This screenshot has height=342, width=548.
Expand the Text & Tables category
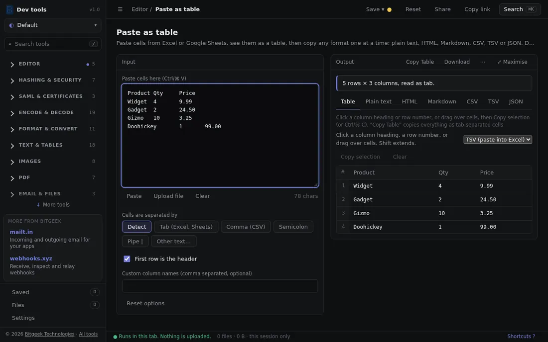pyautogui.click(x=52, y=145)
